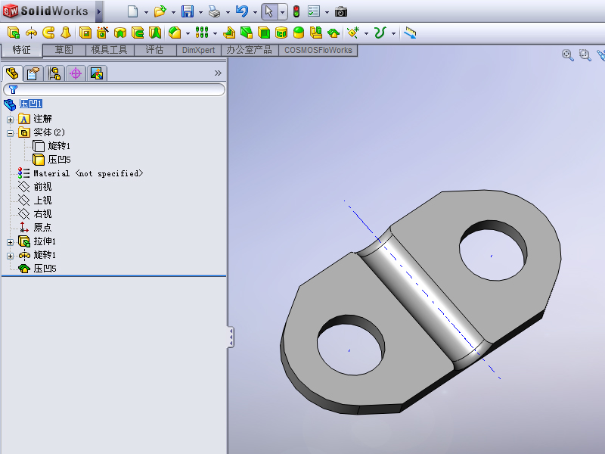Screen dimensions: 605x454
Task: Click the Open file folder icon
Action: (160, 11)
